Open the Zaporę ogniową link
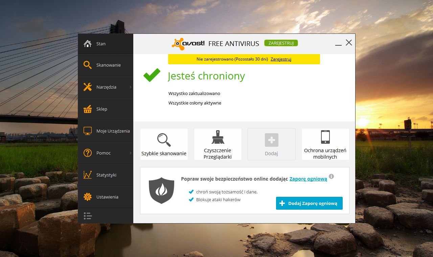433x257 pixels. click(307, 179)
